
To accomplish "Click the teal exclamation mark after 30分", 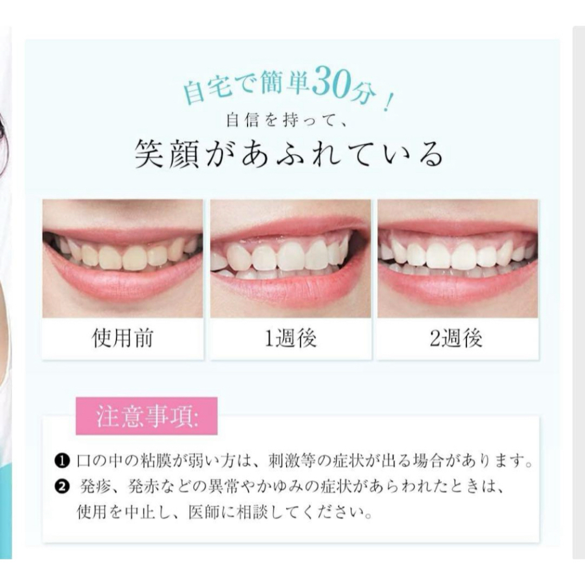I will tap(388, 102).
